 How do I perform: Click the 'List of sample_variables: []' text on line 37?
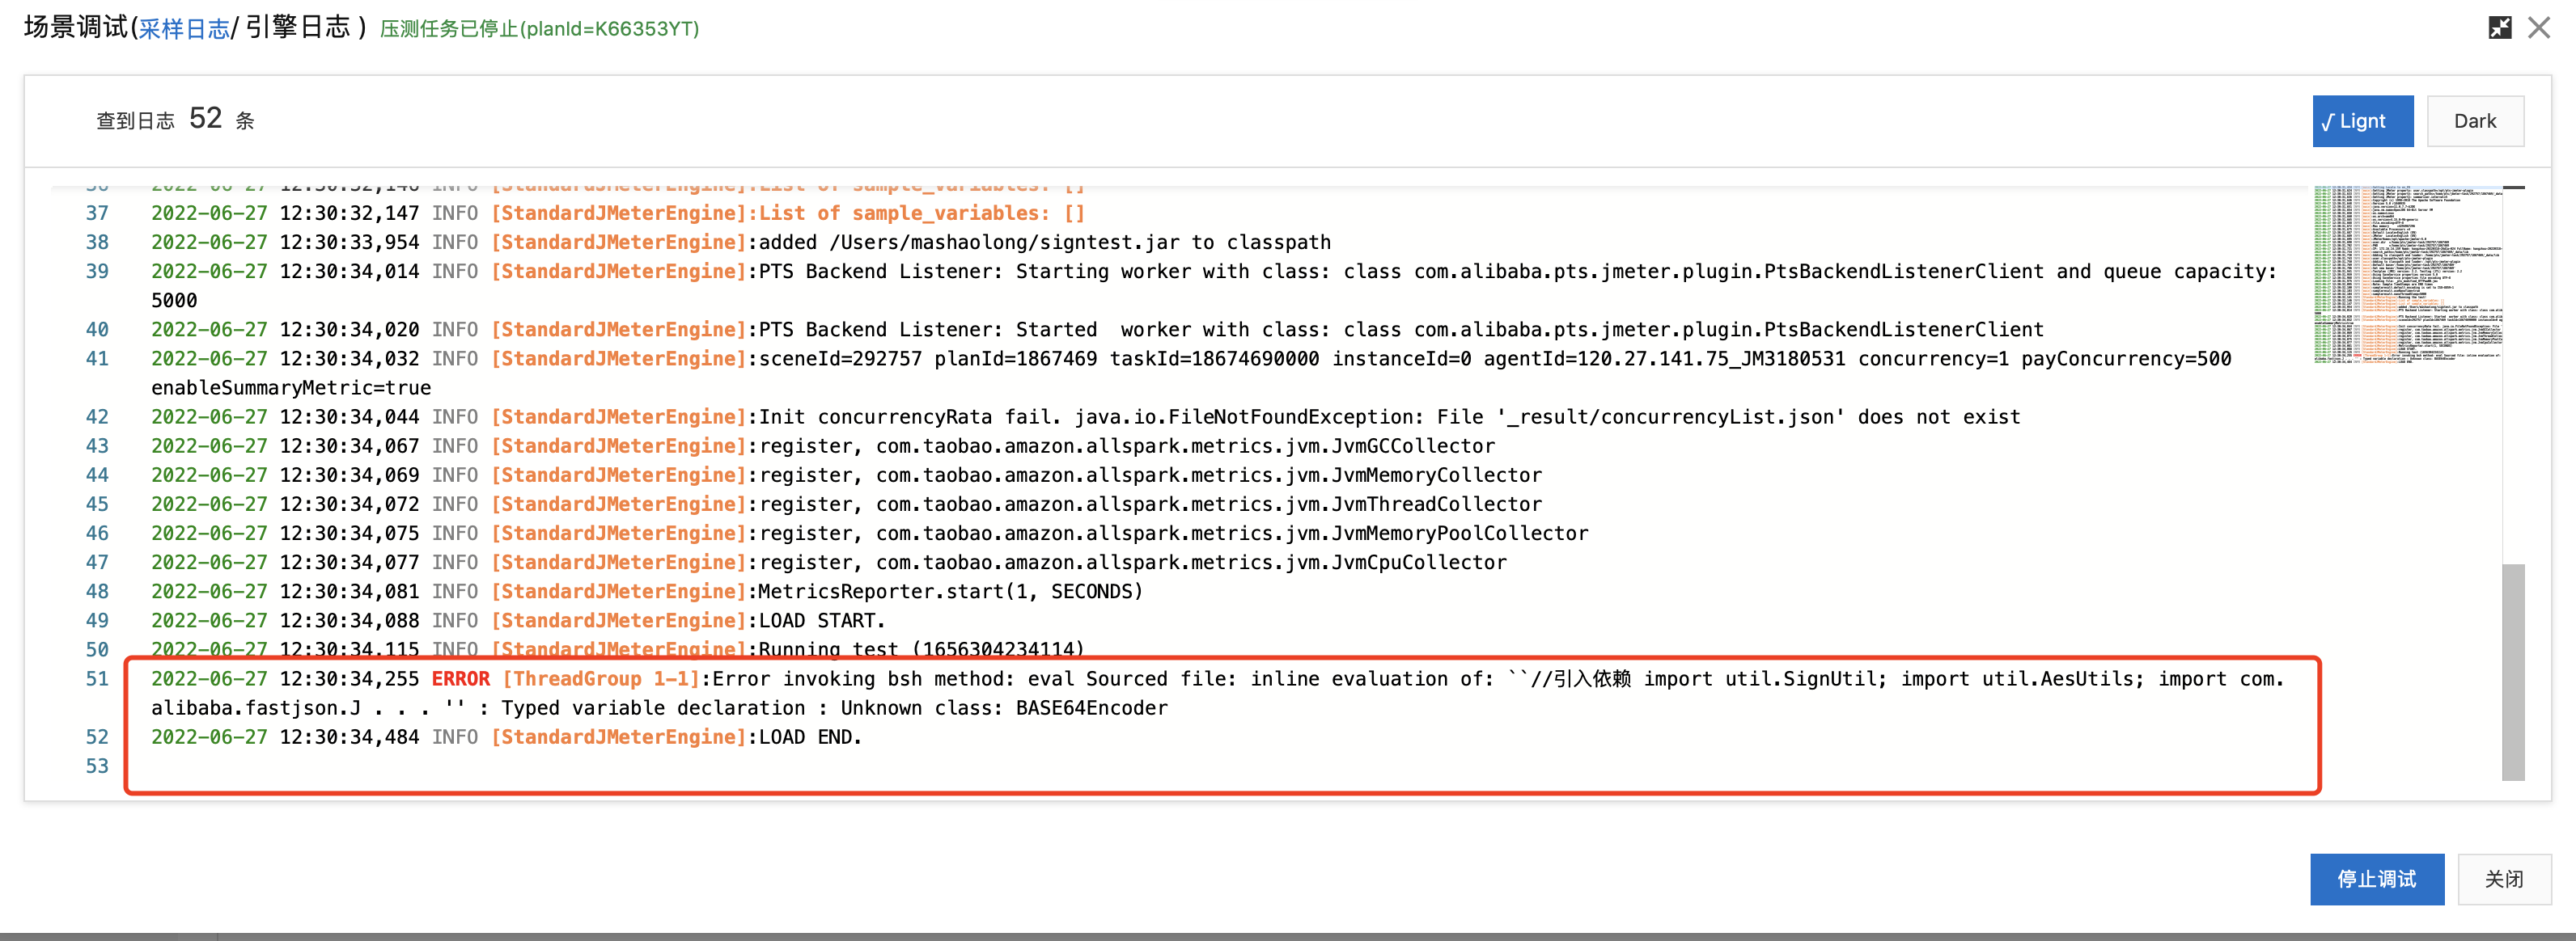(x=922, y=213)
